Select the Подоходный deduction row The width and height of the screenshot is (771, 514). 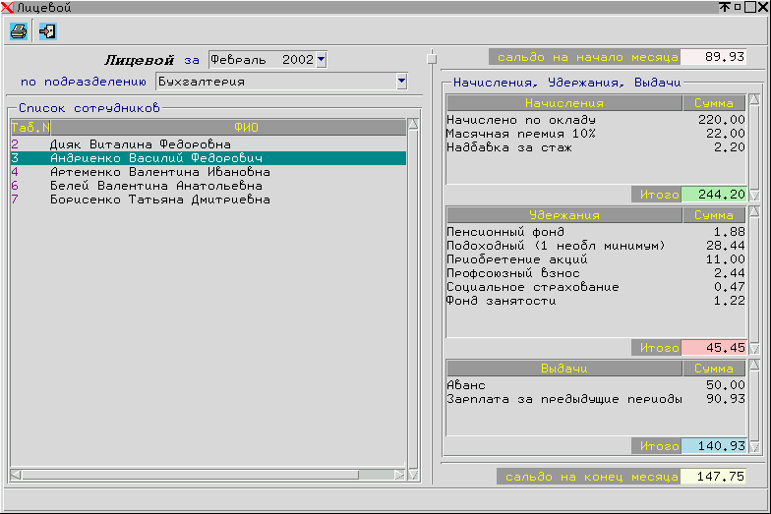click(556, 245)
